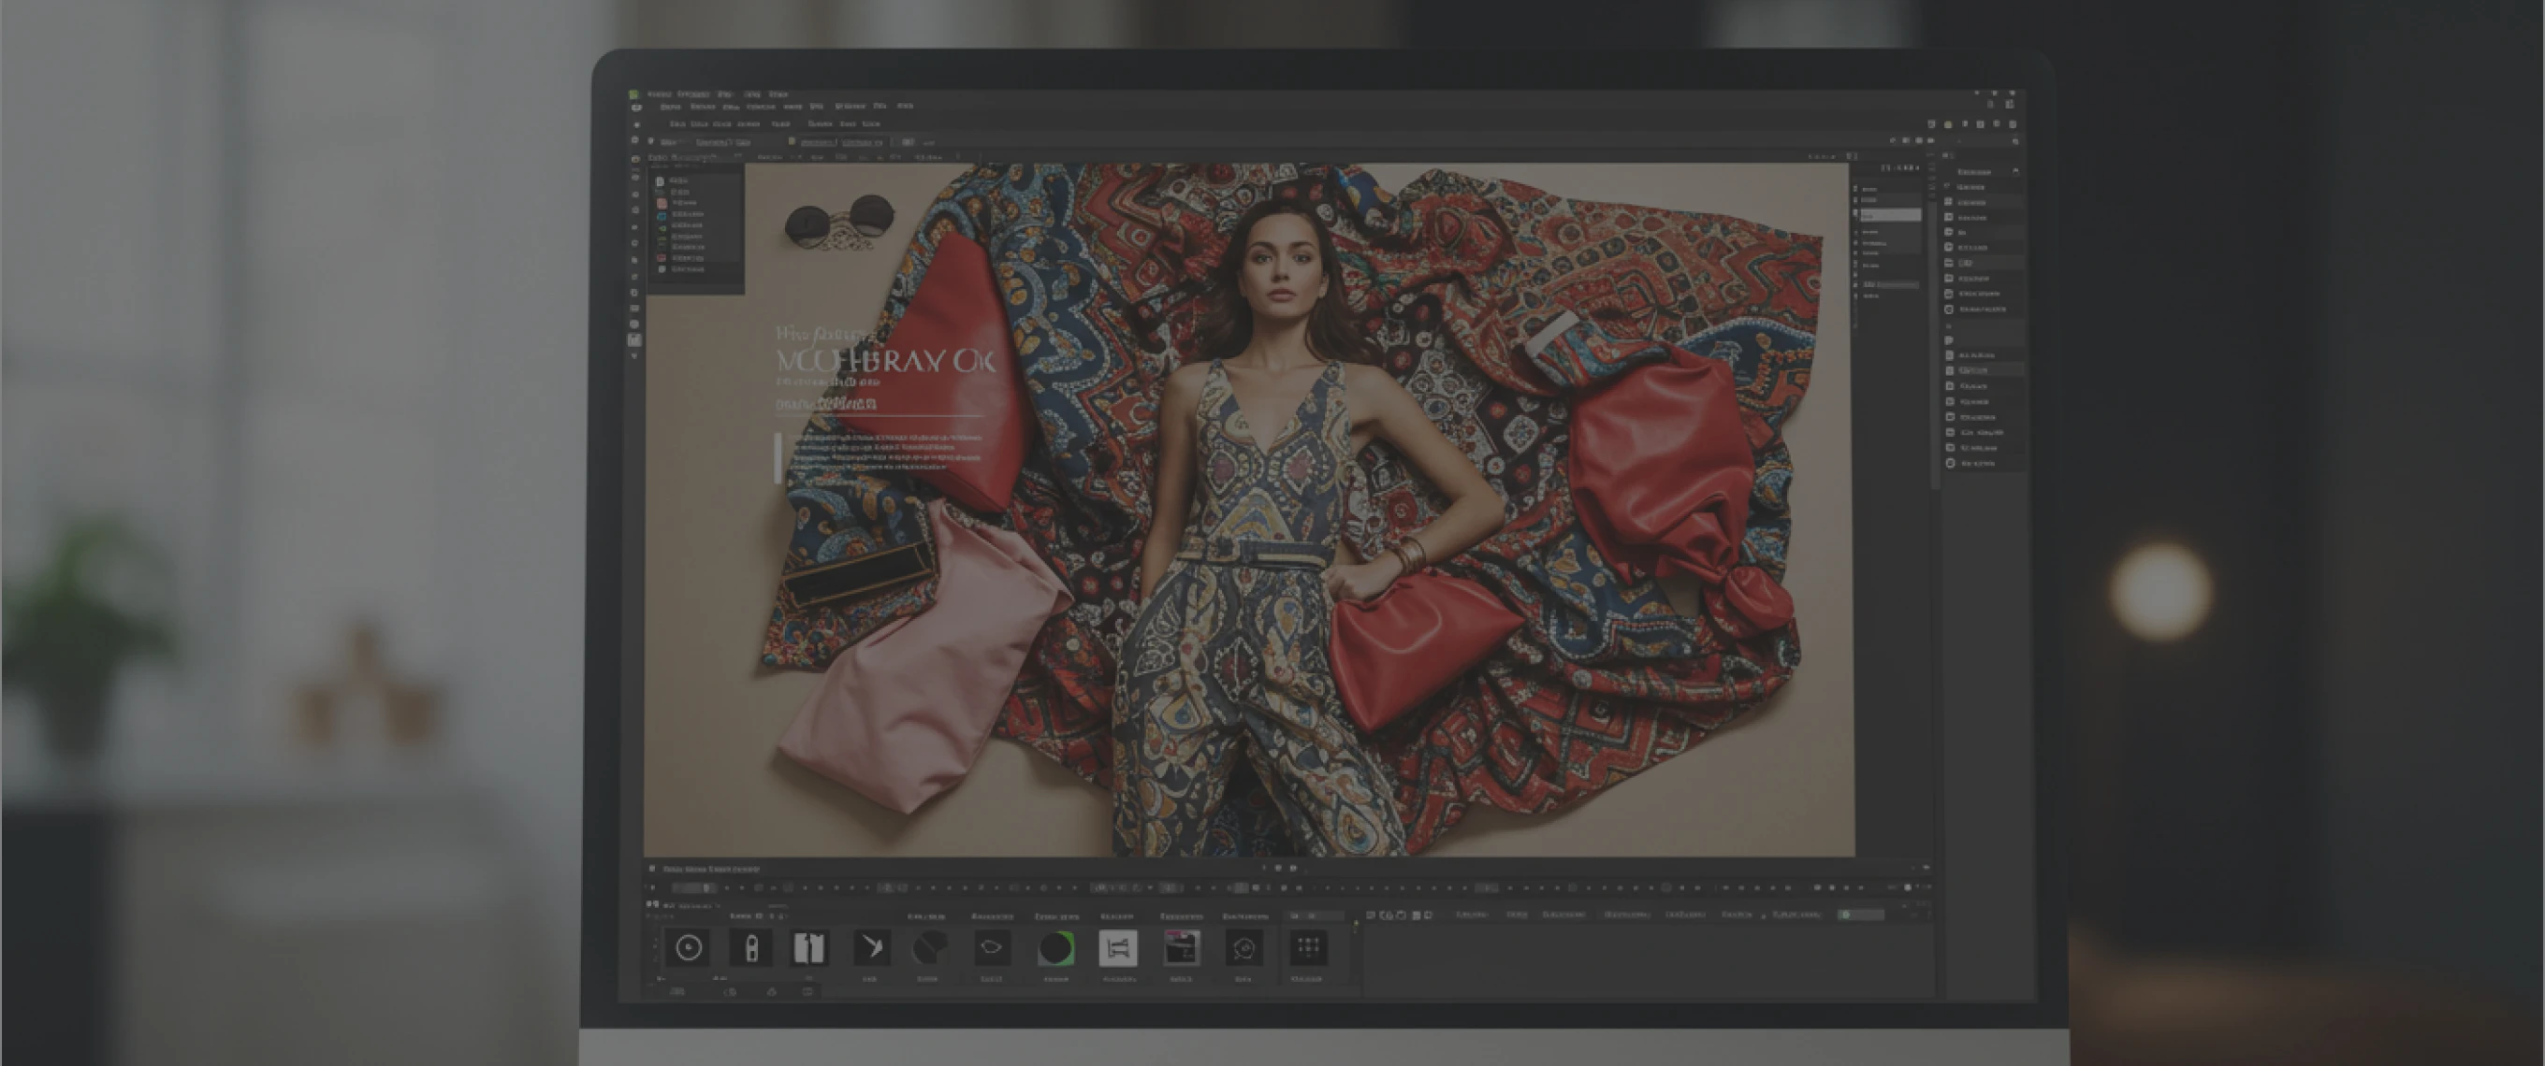Click the yellow icon in top-right toolbar
2545x1066 pixels.
click(x=1947, y=124)
